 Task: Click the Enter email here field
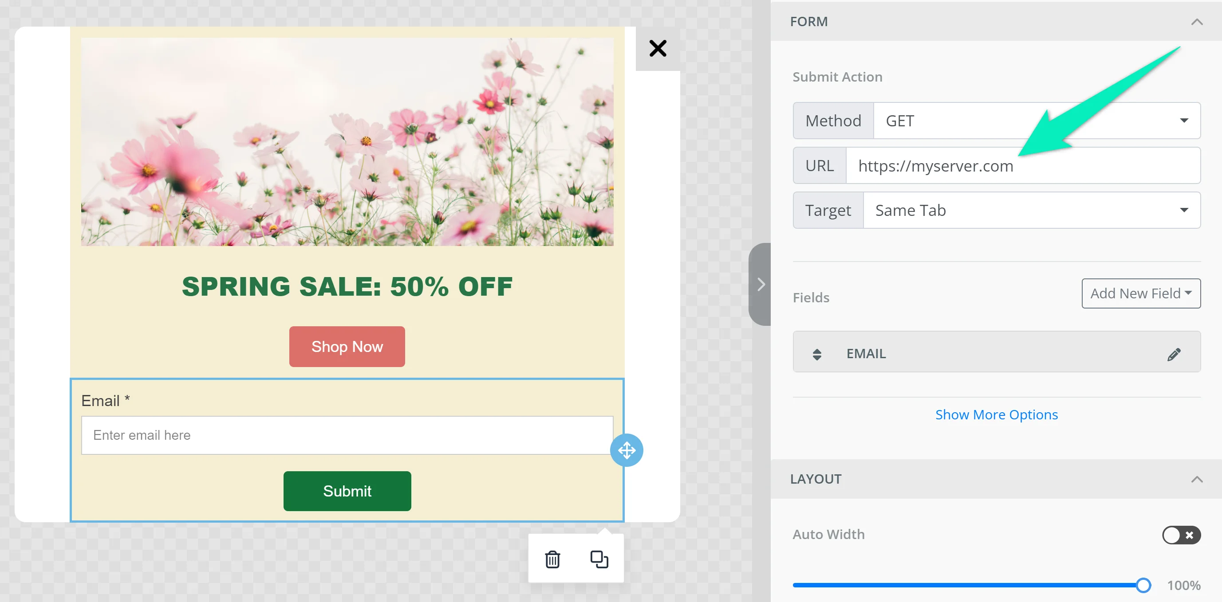(347, 435)
